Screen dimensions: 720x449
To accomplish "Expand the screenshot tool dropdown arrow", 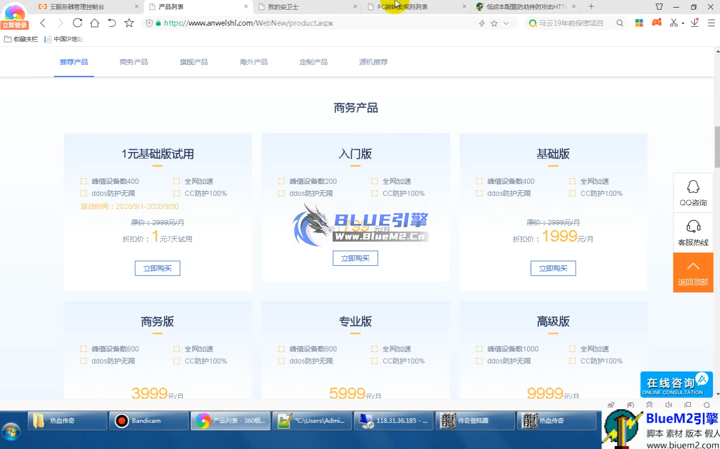I will (x=683, y=24).
